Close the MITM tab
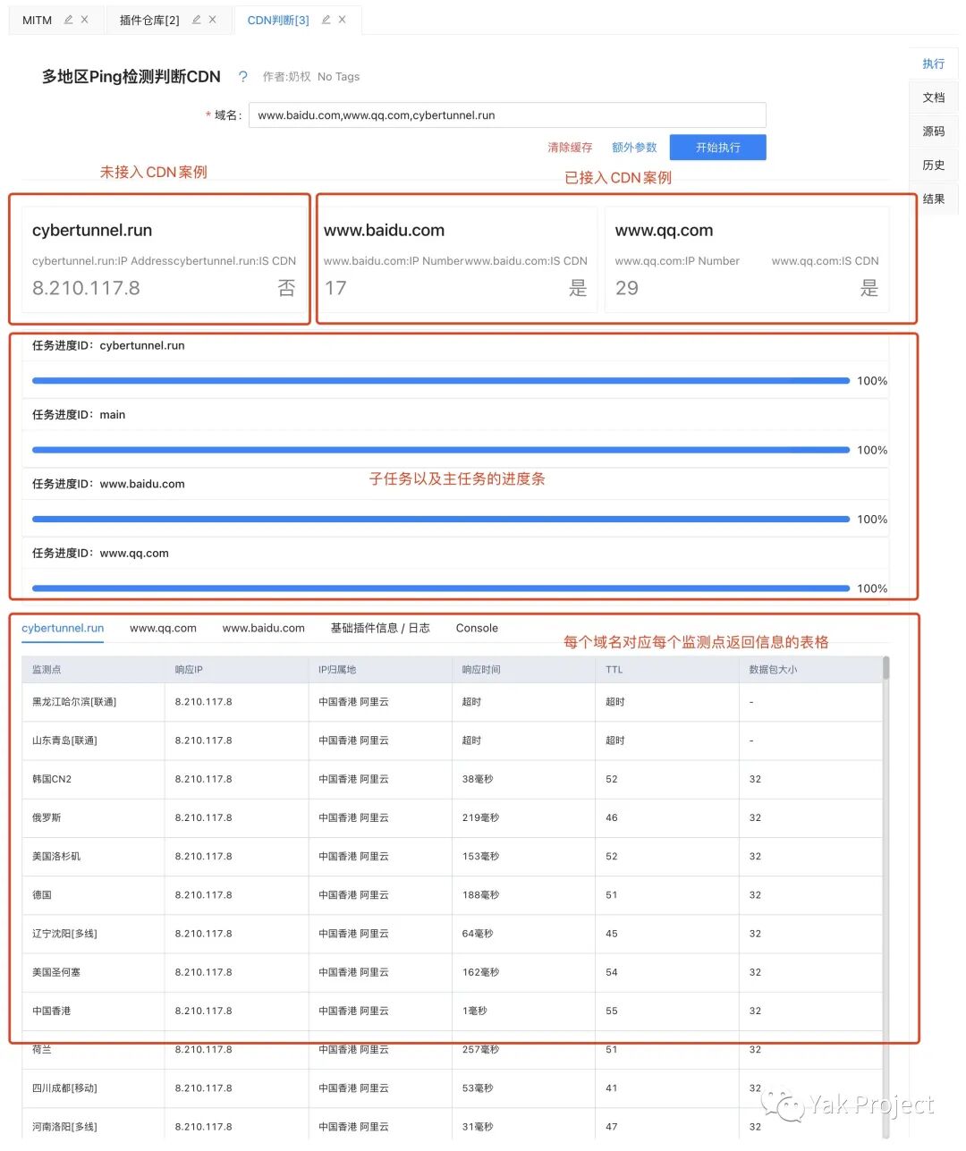 click(x=85, y=20)
